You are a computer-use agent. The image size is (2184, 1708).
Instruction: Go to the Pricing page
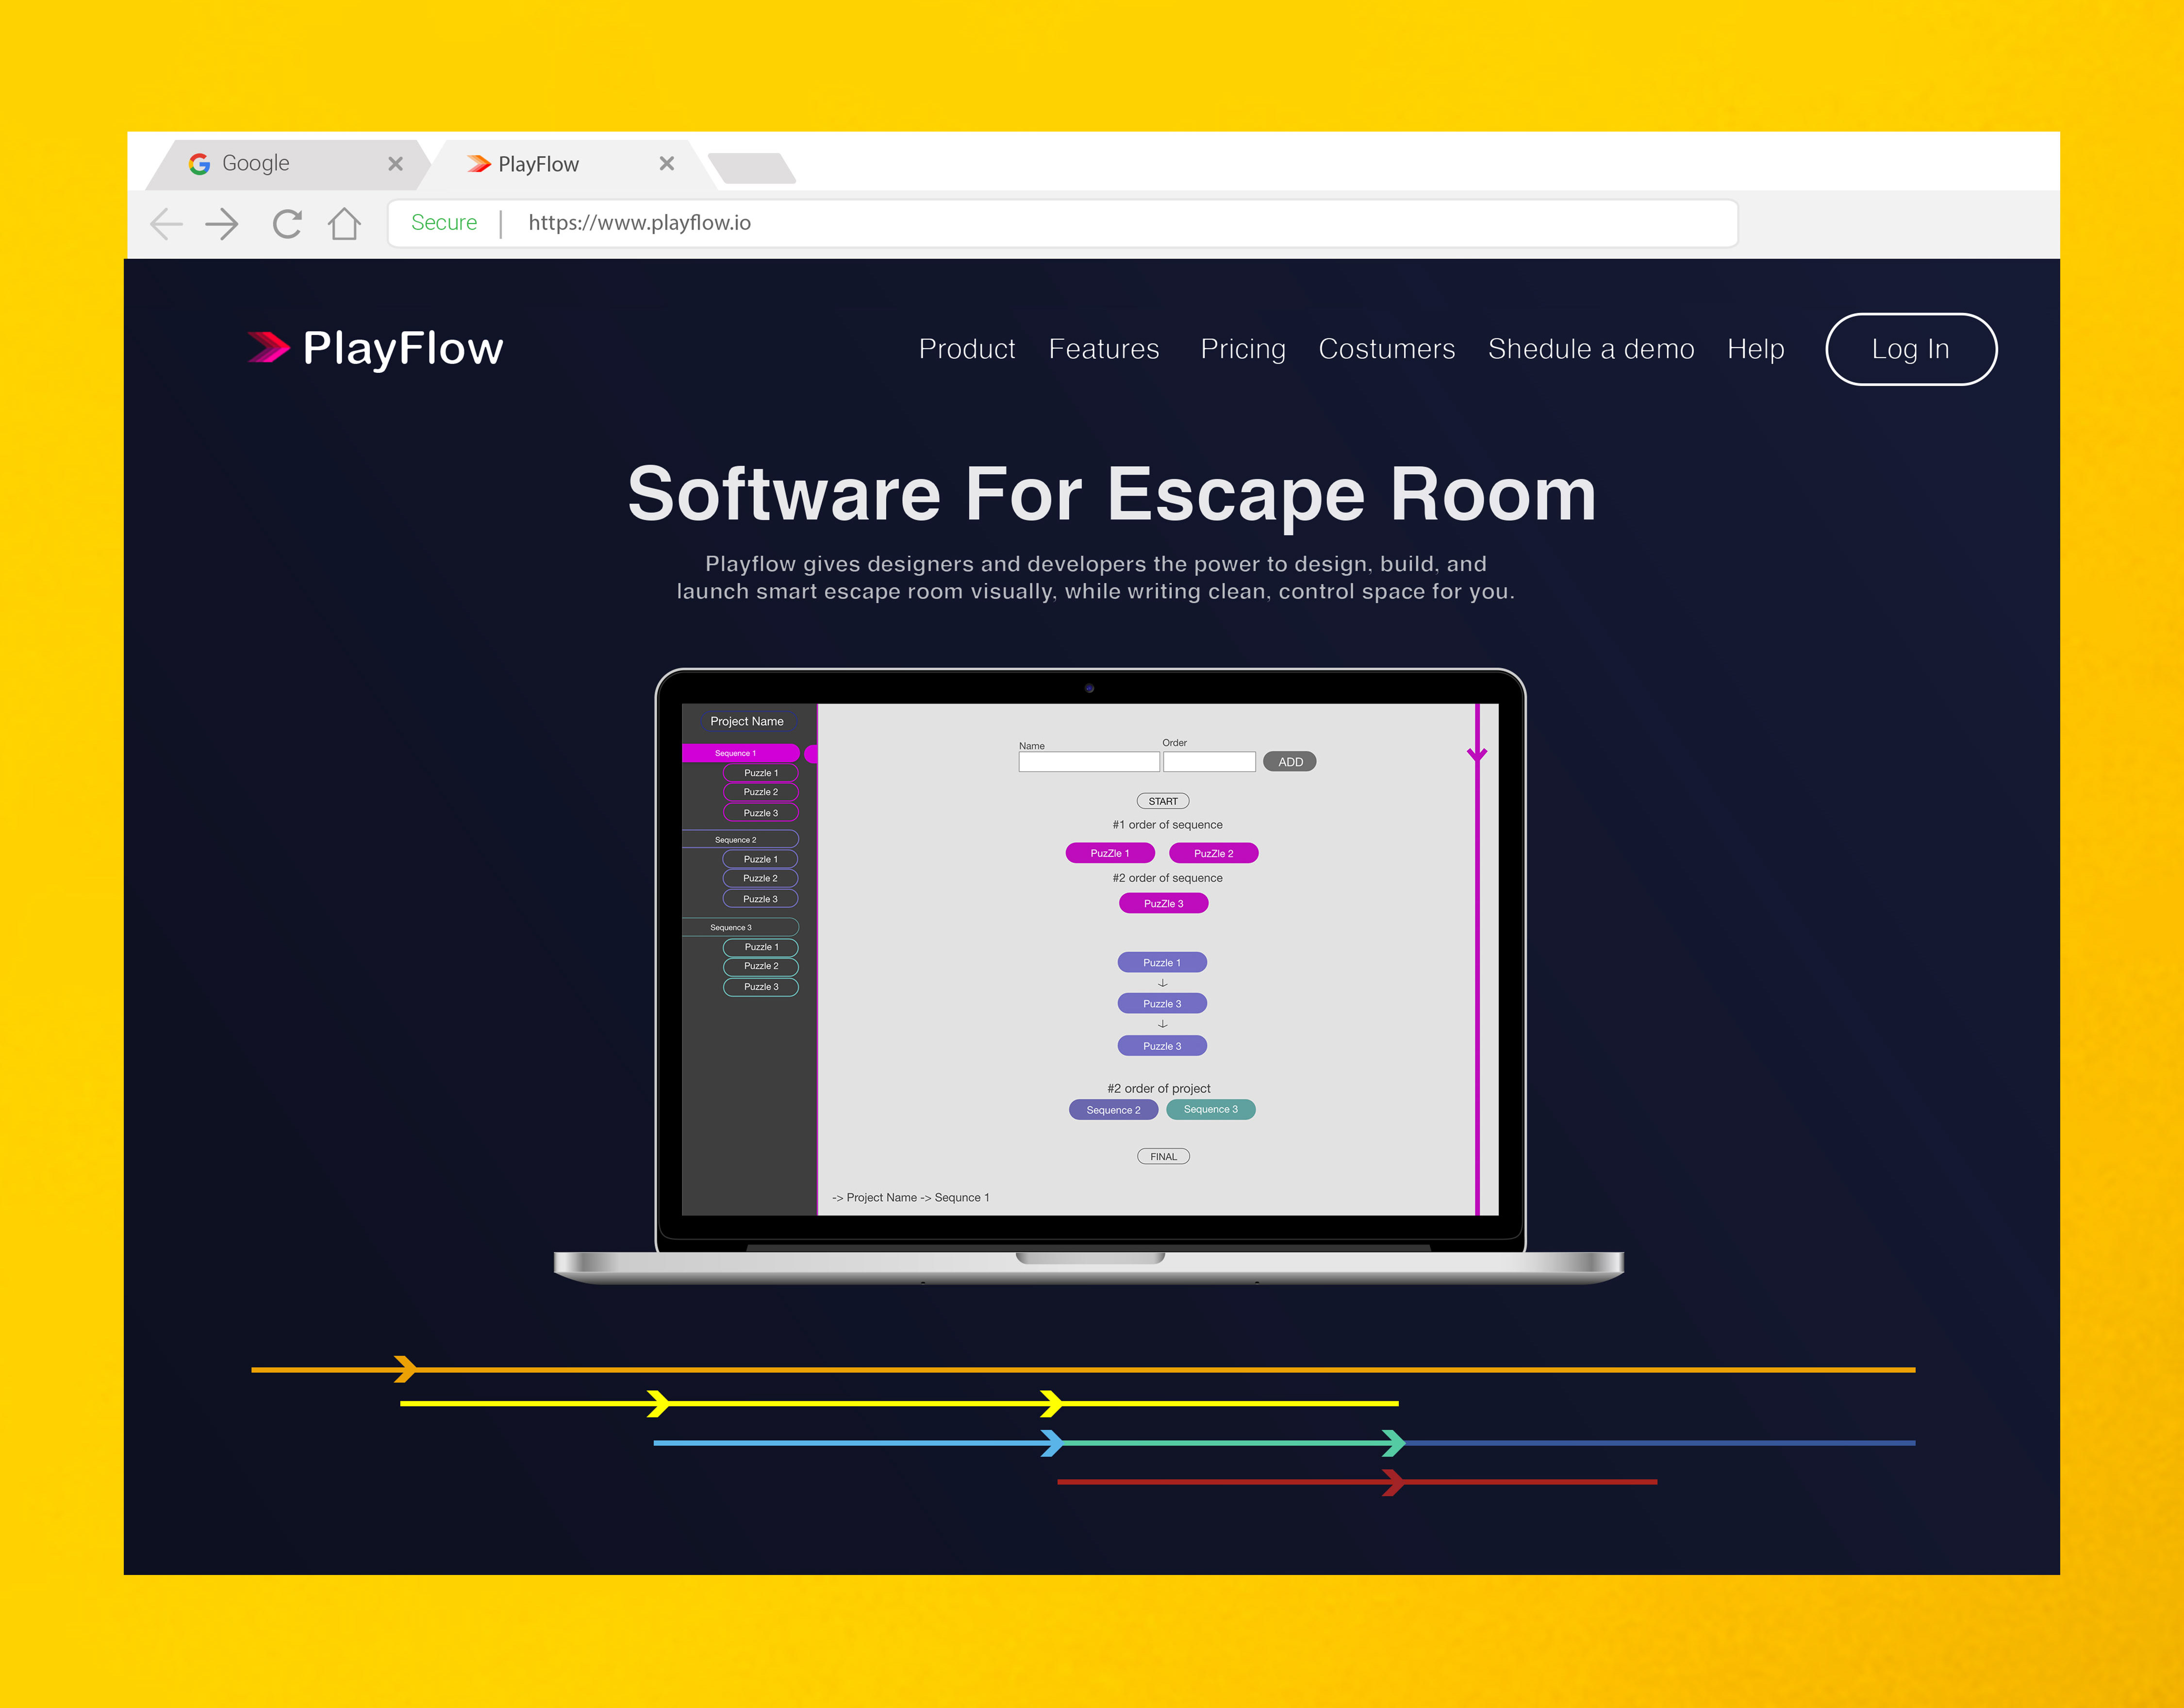point(1243,349)
